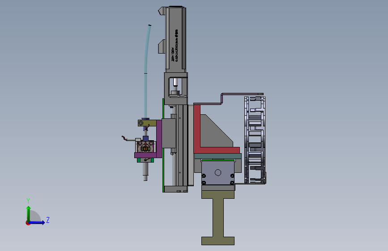The image size is (388, 251).
Task: Click the circular hole on the carriage block
Action: pos(218,172)
